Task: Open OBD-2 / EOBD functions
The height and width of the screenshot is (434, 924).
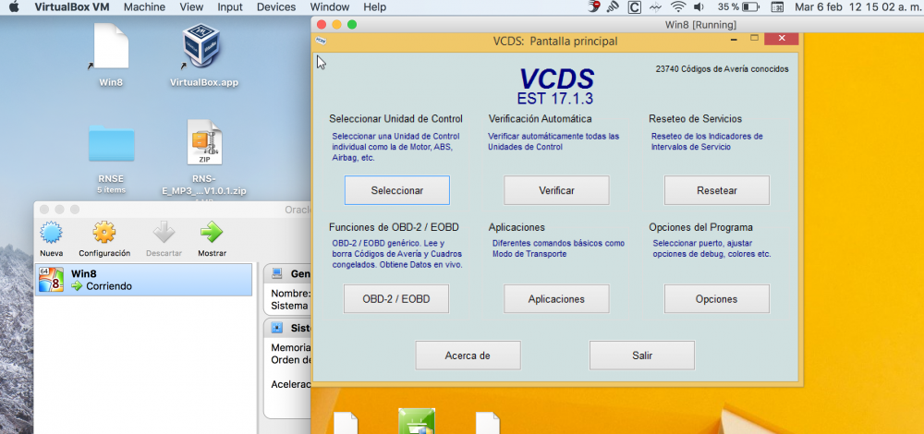Action: tap(396, 298)
